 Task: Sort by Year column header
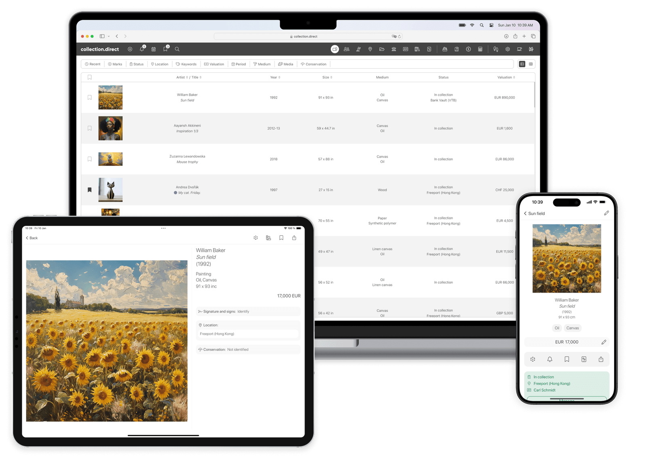point(275,77)
